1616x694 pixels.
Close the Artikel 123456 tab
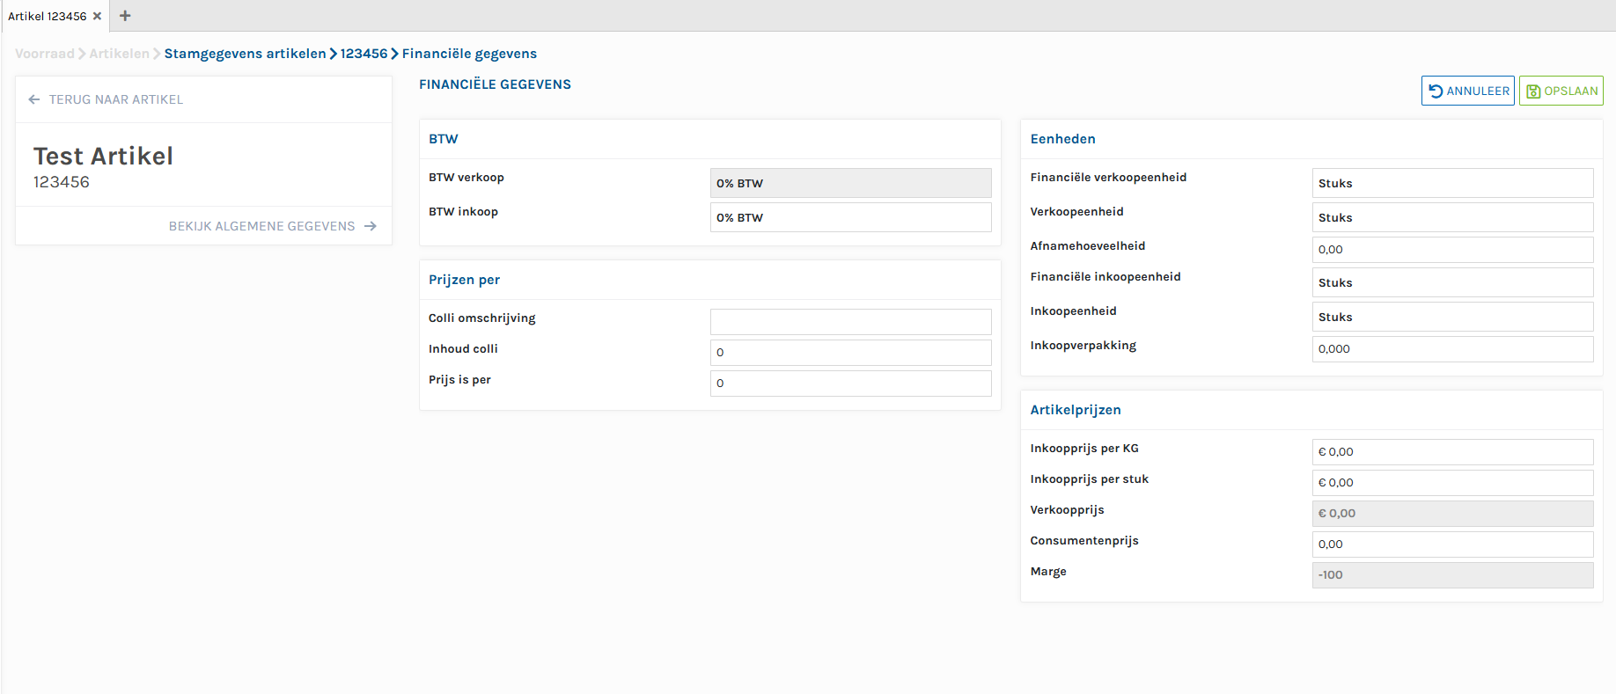pos(97,16)
